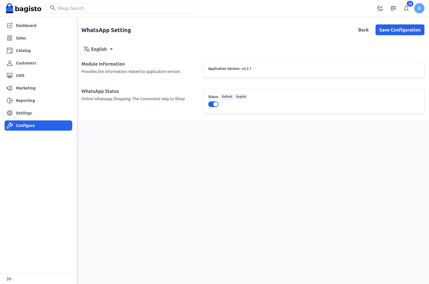Viewport: 429px width, 284px height.
Task: Click the bagisto logo
Action: click(24, 8)
